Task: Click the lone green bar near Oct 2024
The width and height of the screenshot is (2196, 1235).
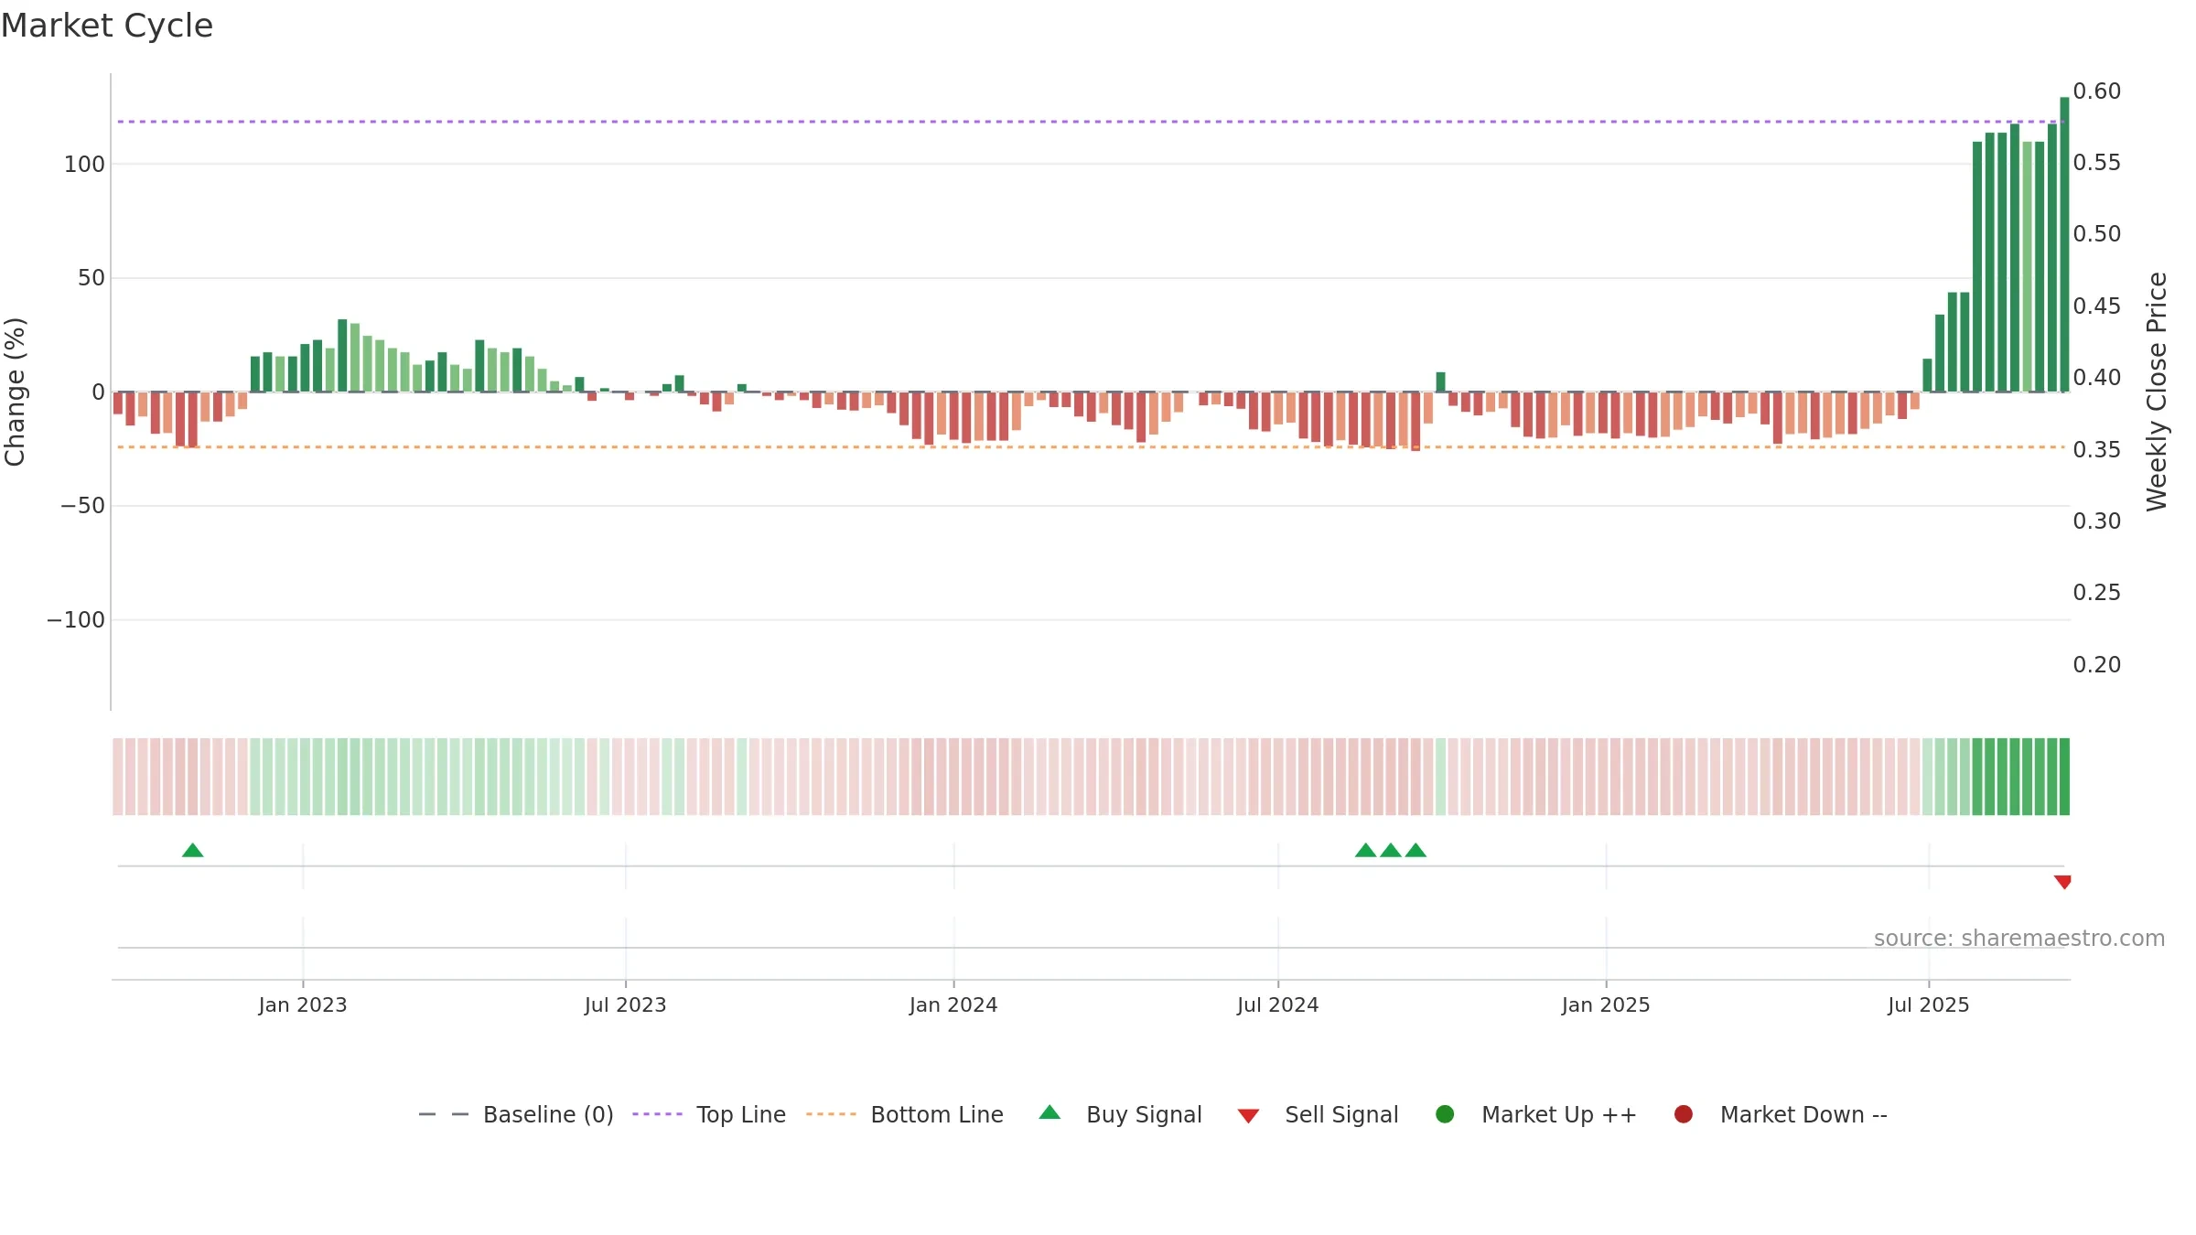Action: (x=1440, y=382)
